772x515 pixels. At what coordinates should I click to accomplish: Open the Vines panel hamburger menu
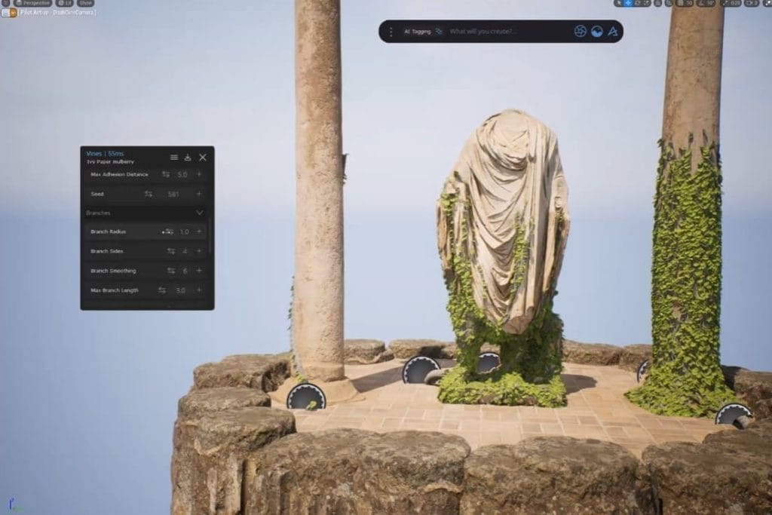[174, 158]
